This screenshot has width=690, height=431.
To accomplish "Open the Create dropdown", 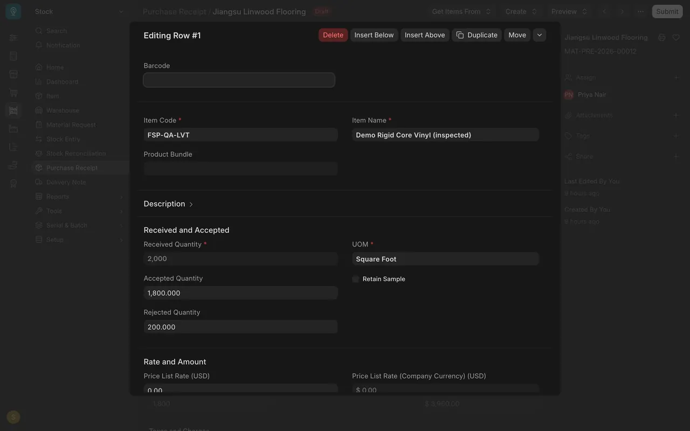I will point(521,11).
